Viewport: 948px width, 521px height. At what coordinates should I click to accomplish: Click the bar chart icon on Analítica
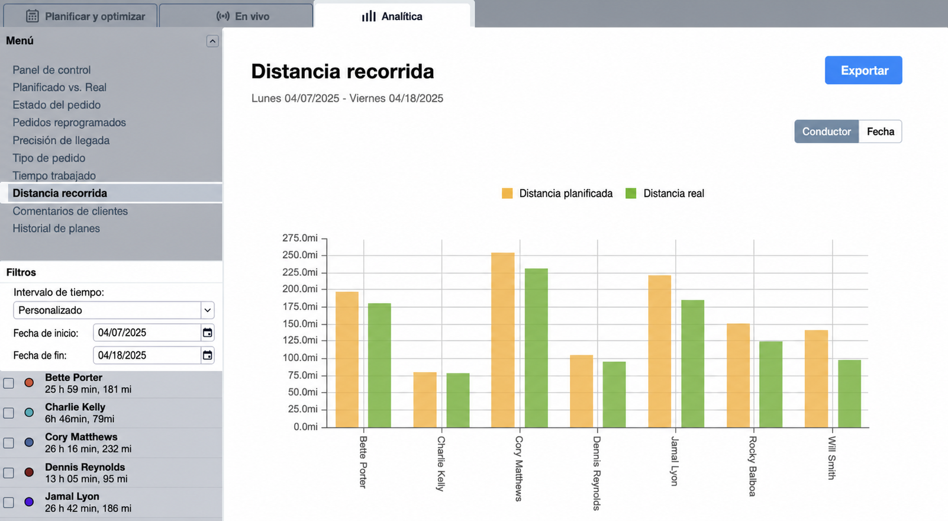coord(369,17)
